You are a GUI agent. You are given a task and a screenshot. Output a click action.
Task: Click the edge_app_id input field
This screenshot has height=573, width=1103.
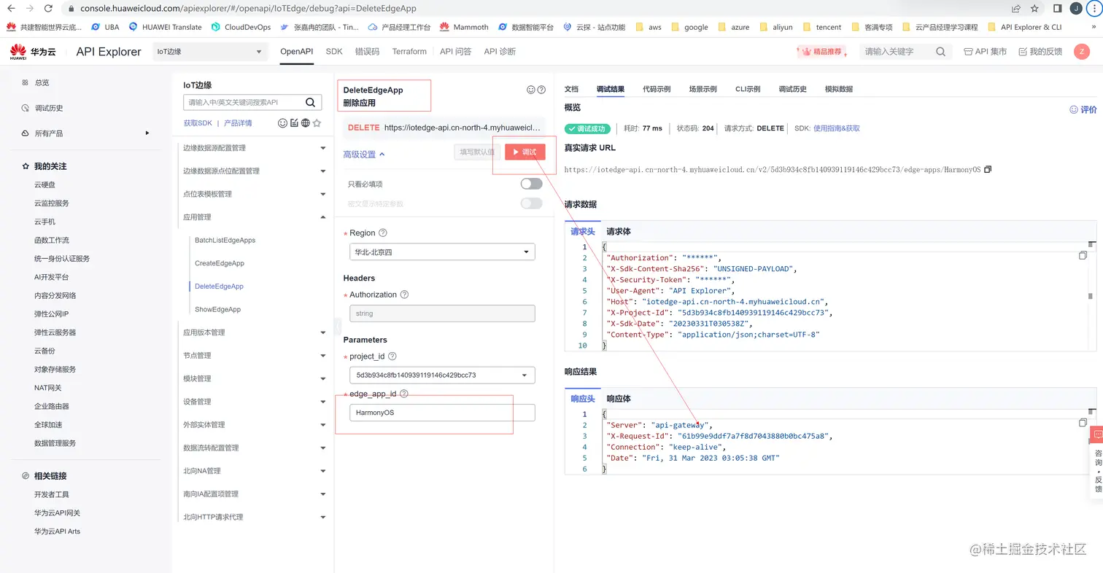(442, 413)
